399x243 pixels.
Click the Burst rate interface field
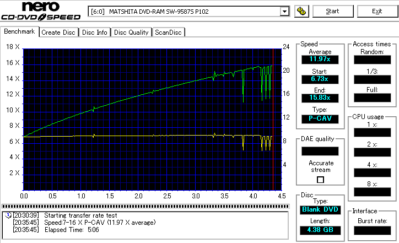[372, 230]
